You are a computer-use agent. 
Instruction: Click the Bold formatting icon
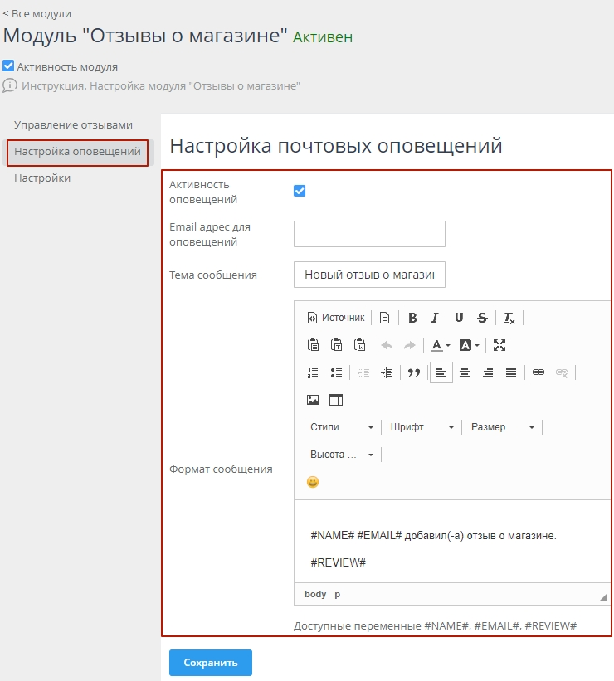[412, 318]
